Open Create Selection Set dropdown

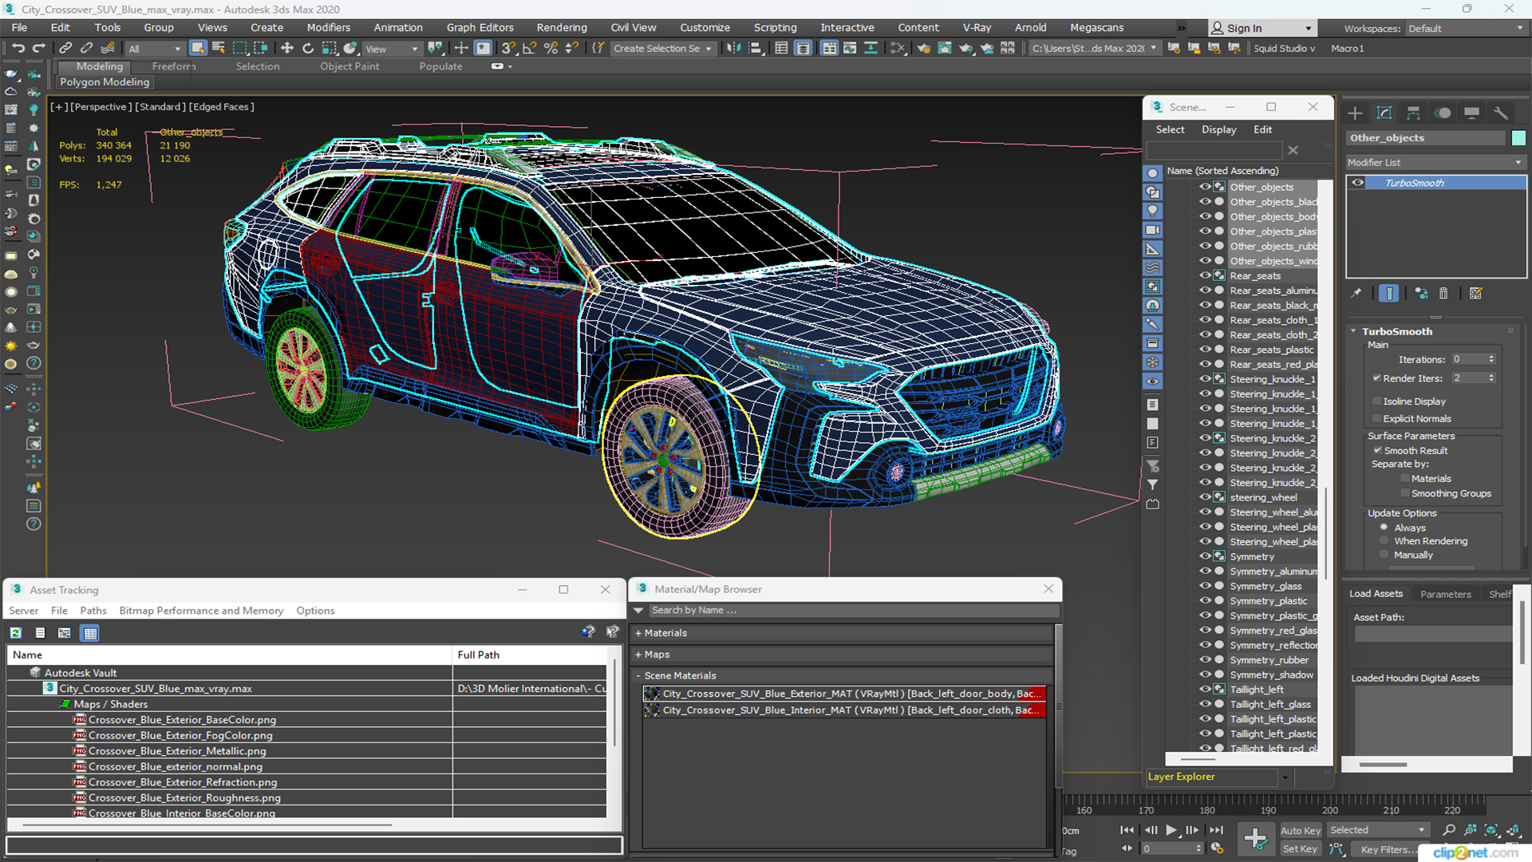pos(662,49)
